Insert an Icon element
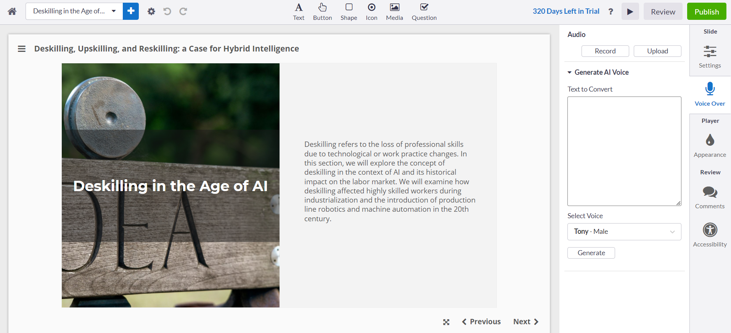731x333 pixels. tap(371, 12)
